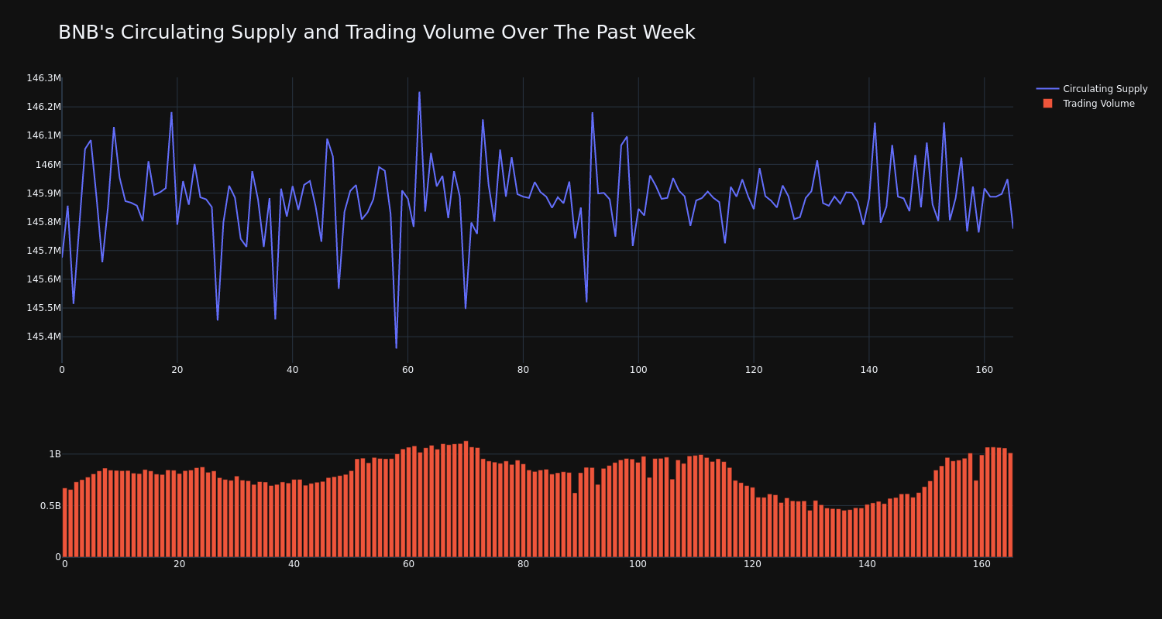Select the 146.3M y-axis label
1162x619 pixels.
(x=43, y=78)
